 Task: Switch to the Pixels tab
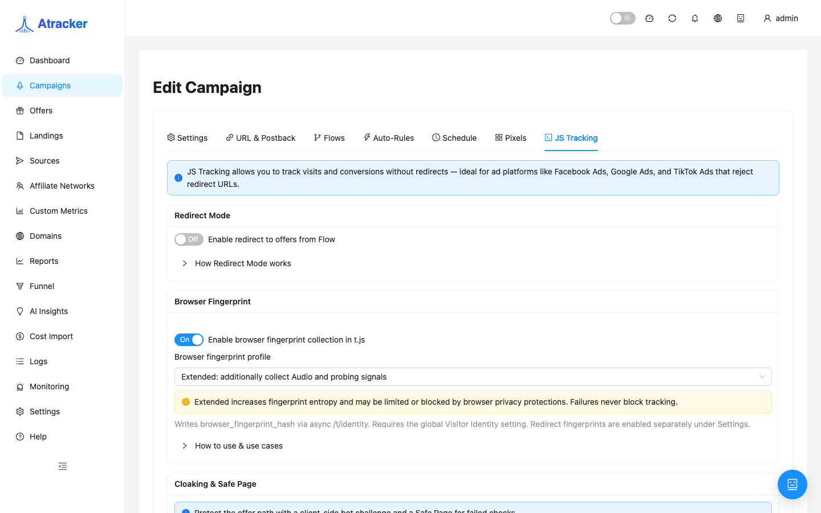tap(511, 138)
